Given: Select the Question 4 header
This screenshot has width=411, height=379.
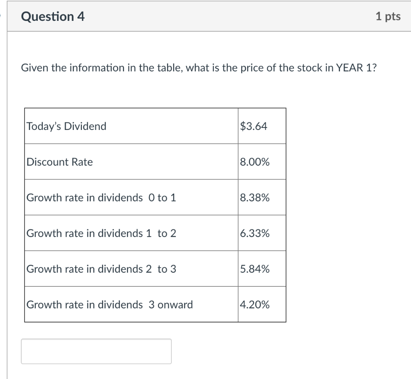Looking at the screenshot, I should point(53,16).
